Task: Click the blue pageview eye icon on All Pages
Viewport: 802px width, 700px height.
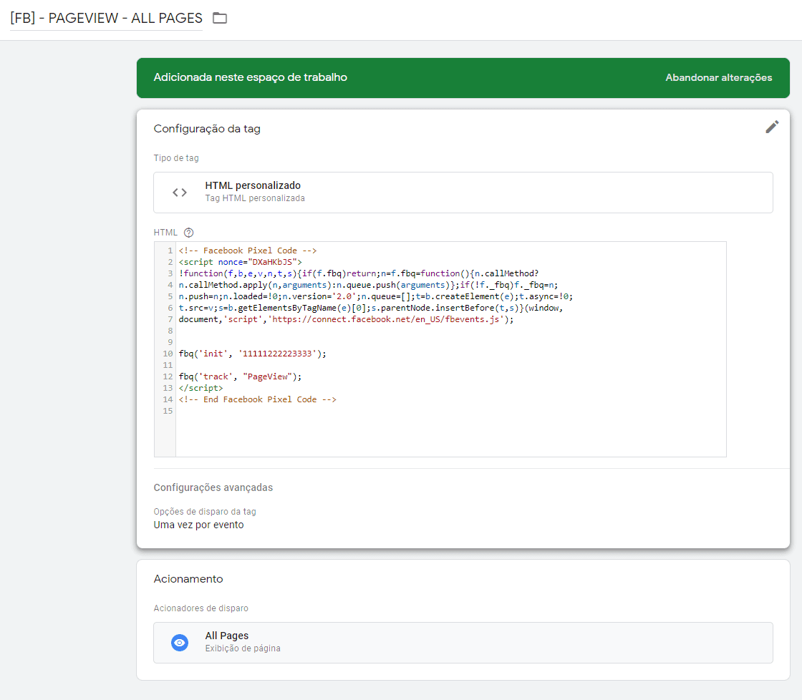Action: click(179, 642)
